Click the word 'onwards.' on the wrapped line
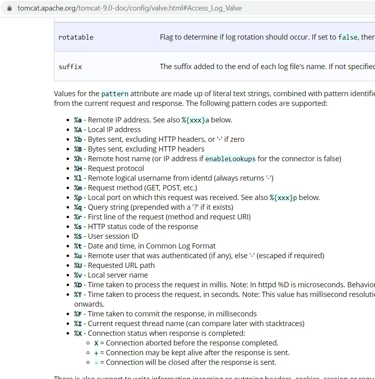Viewport: 375px width, 379px height. [x=89, y=304]
